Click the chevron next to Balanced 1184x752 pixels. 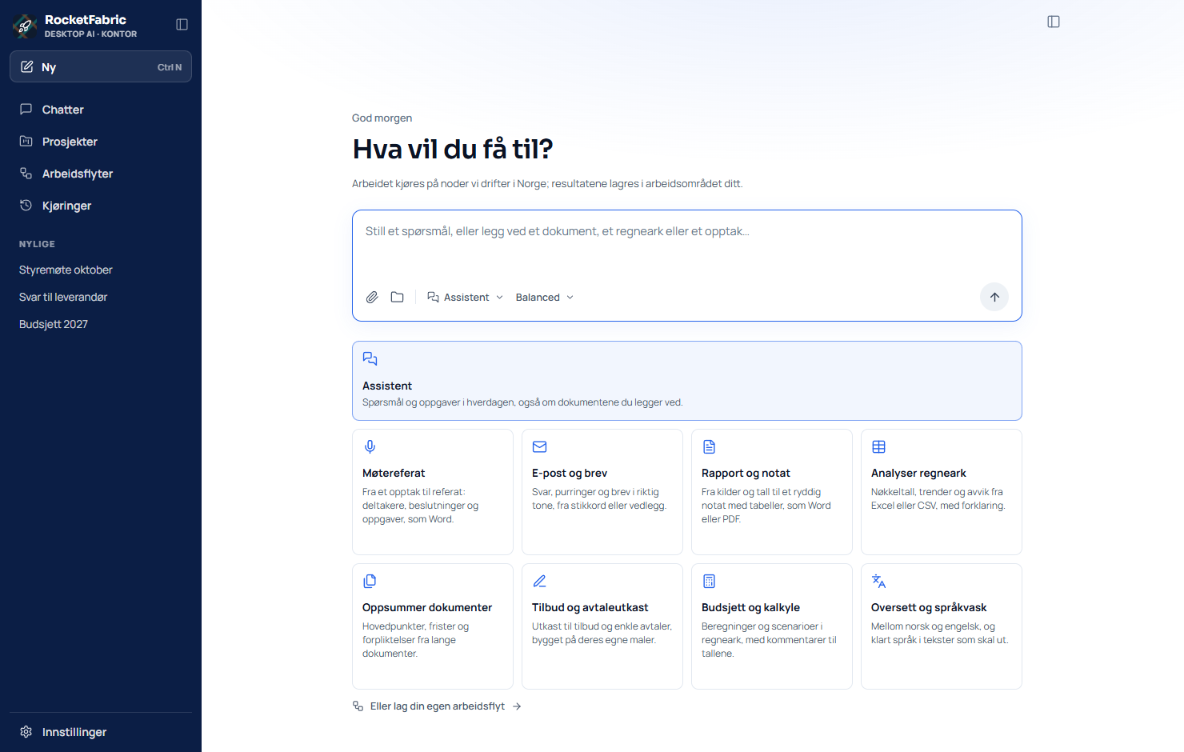click(570, 298)
